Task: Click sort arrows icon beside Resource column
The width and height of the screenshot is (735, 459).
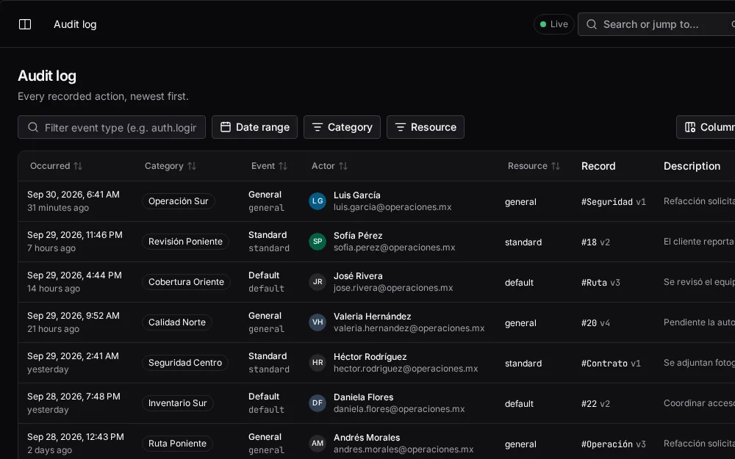Action: [x=556, y=166]
